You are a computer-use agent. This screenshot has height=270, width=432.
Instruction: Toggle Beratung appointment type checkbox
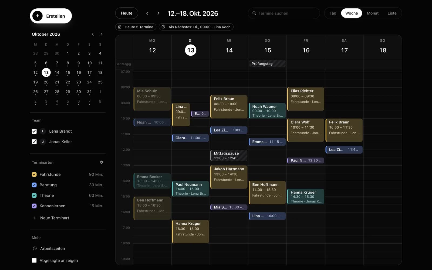34,185
